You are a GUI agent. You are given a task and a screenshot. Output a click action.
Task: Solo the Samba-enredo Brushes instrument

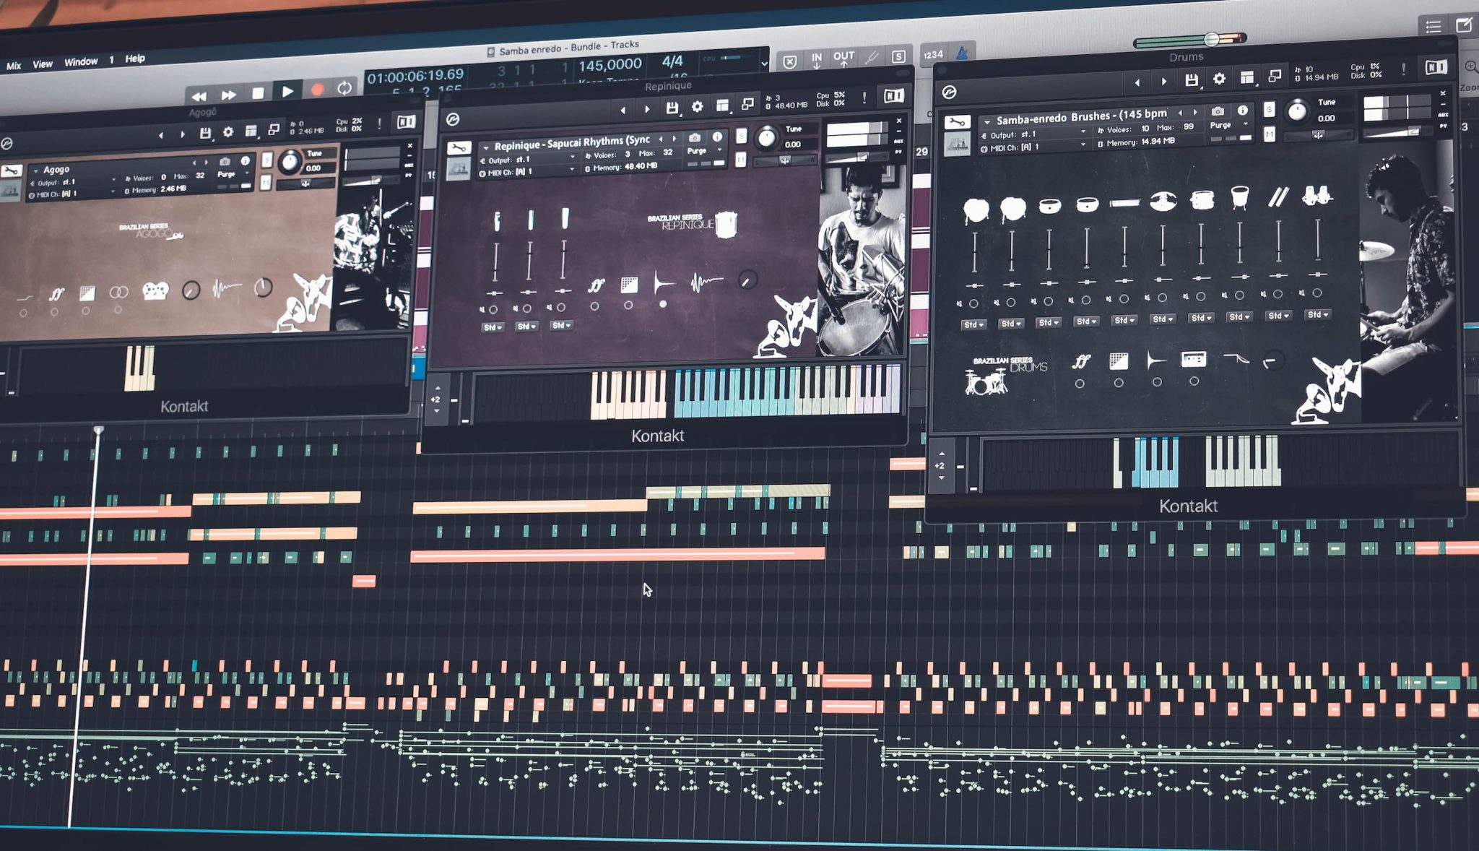pos(1269,109)
